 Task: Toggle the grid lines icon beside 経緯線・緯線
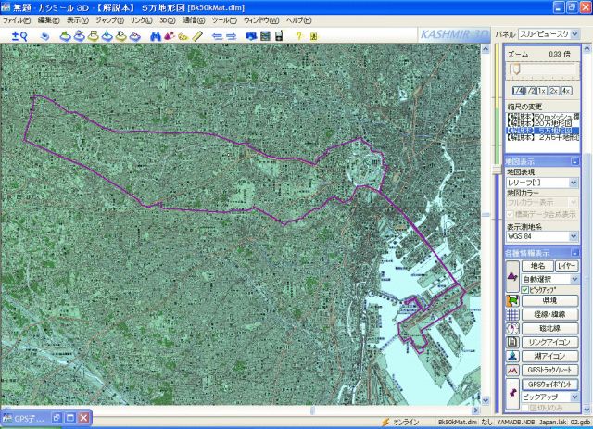click(x=512, y=315)
